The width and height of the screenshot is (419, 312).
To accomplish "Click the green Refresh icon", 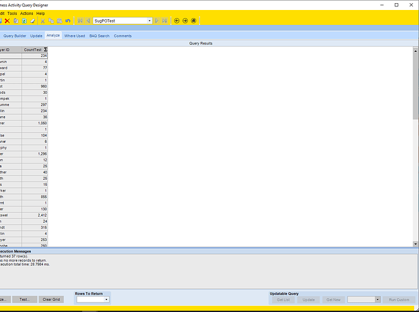I will pyautogui.click(x=24, y=21).
